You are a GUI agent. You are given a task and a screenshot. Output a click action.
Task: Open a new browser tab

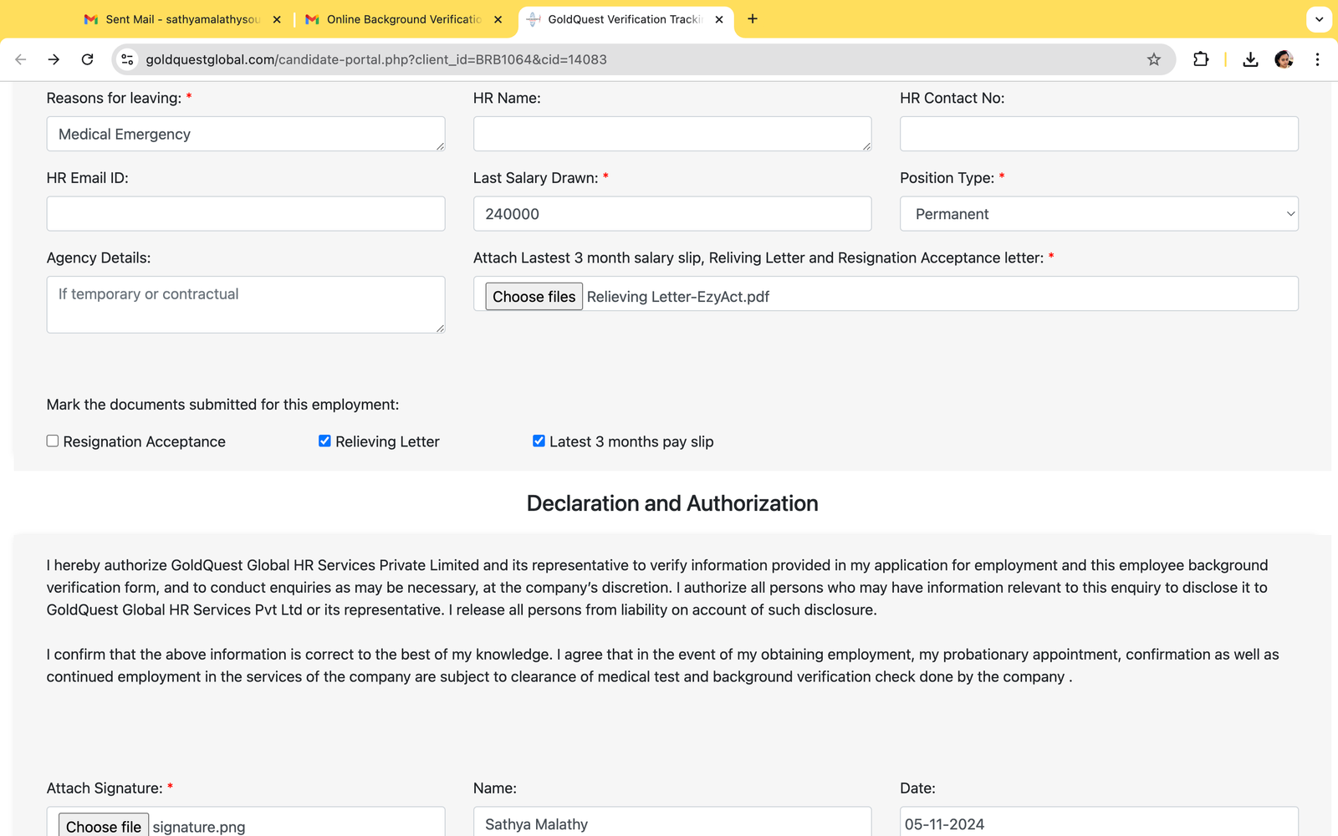tap(753, 18)
